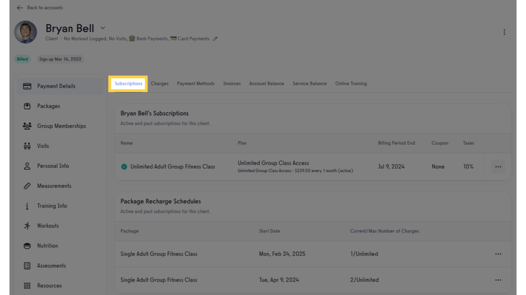The image size is (526, 295).
Task: Open the Online Training section
Action: 351,83
